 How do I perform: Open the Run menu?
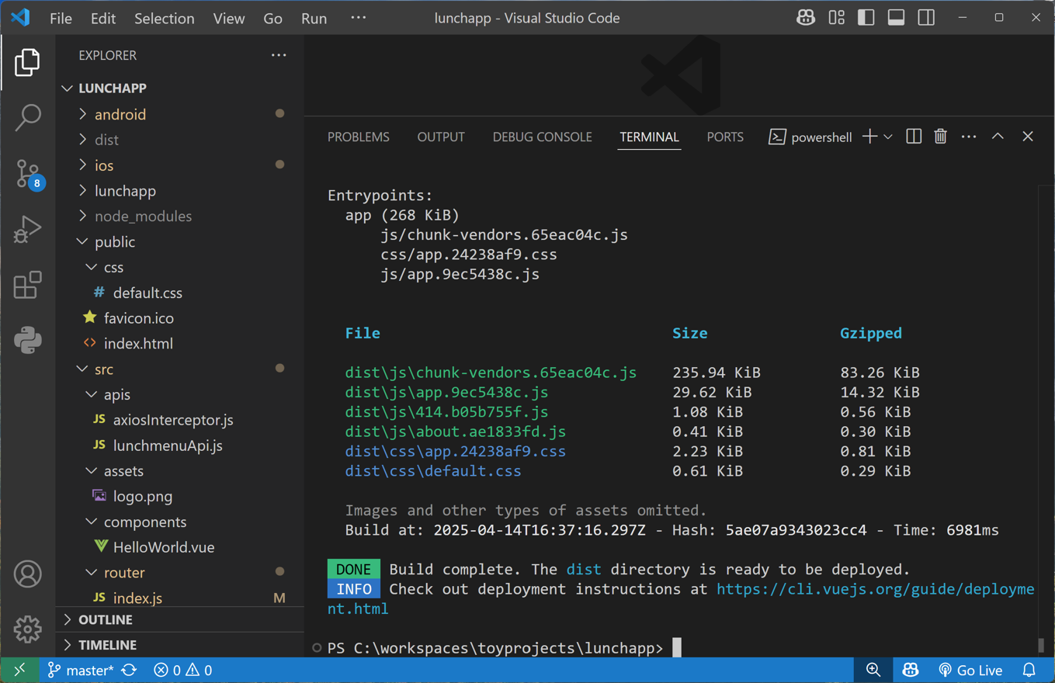(x=314, y=18)
